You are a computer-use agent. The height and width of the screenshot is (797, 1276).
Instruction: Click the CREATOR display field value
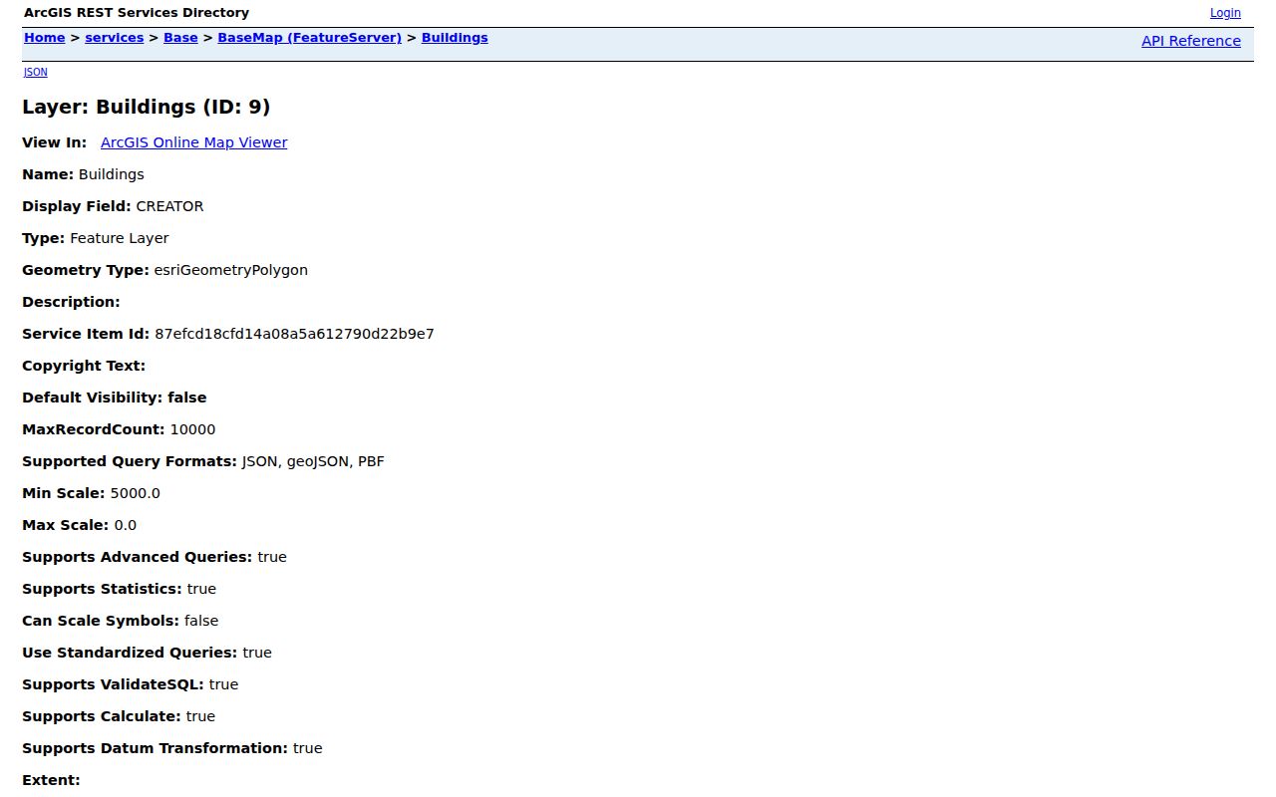coord(169,206)
